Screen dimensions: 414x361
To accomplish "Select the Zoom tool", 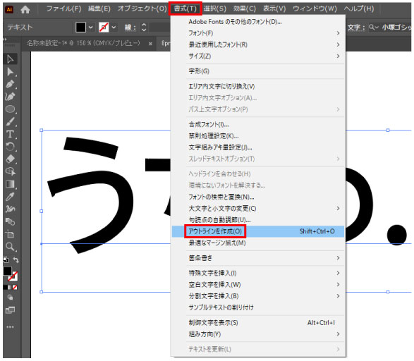I will 11,247.
